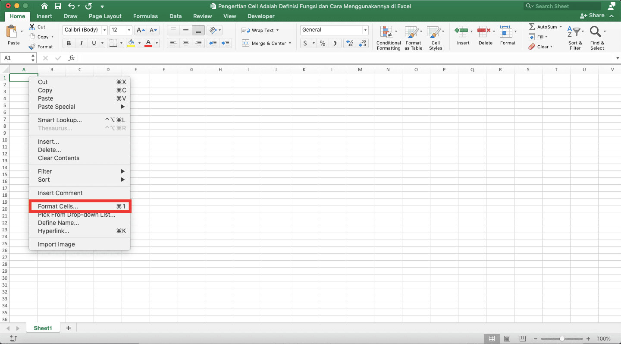
Task: Click the Clear button in ribbon
Action: [x=540, y=47]
